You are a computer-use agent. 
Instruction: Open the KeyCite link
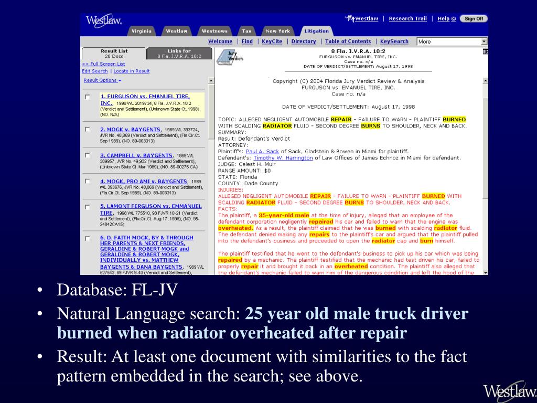[x=272, y=41]
